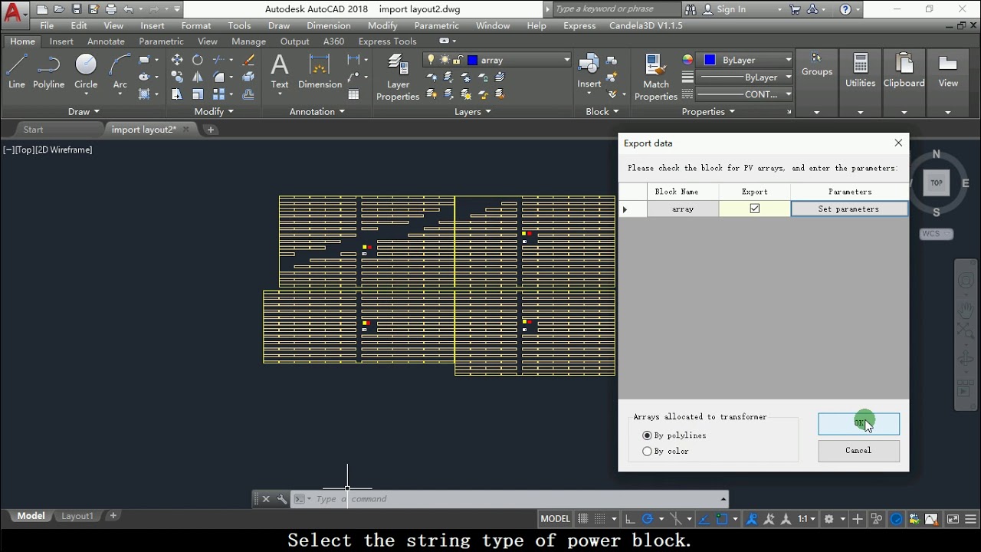Switch to the Parametric ribbon tab
This screenshot has height=552, width=981.
click(x=161, y=41)
